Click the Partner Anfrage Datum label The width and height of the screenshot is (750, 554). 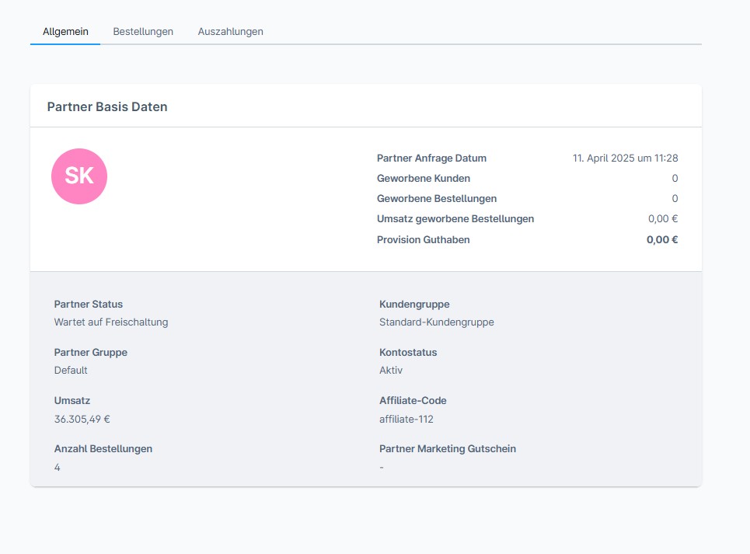tap(431, 158)
